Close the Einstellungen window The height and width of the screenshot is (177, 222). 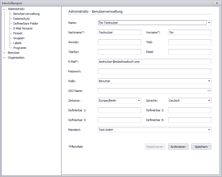[216, 3]
